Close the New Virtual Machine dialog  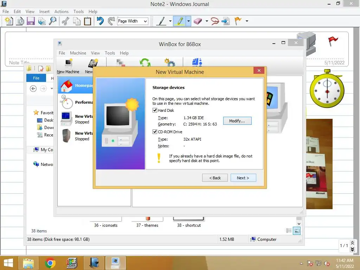click(x=259, y=70)
